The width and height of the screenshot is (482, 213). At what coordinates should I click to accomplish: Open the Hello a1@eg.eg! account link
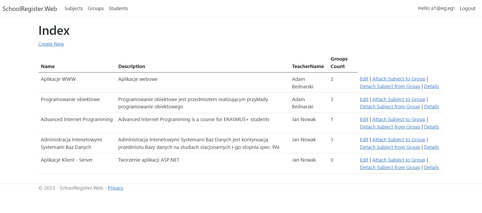(x=436, y=8)
